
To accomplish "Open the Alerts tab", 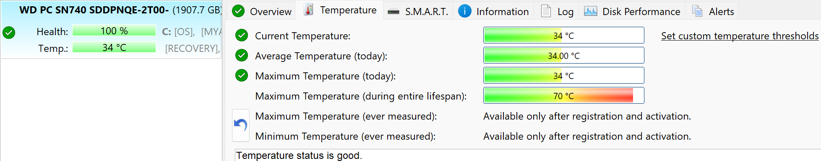I will [x=712, y=11].
